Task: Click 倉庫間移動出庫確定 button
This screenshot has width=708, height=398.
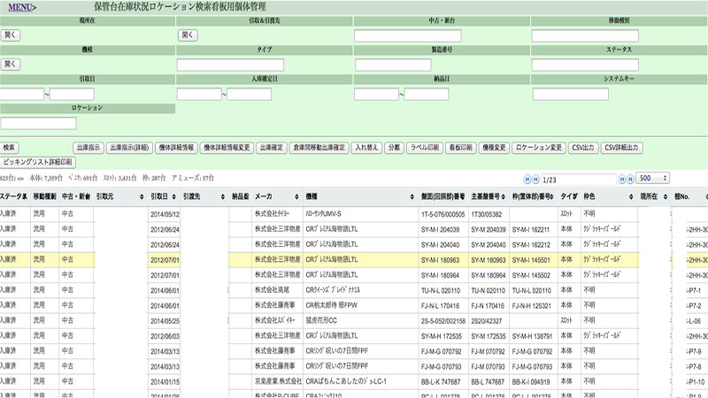Action: (319, 148)
